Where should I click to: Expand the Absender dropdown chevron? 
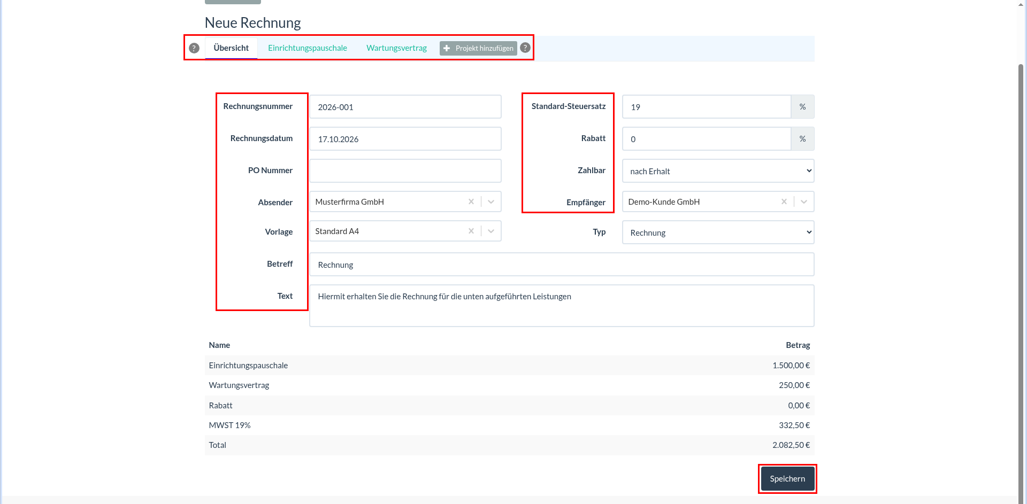click(x=491, y=201)
